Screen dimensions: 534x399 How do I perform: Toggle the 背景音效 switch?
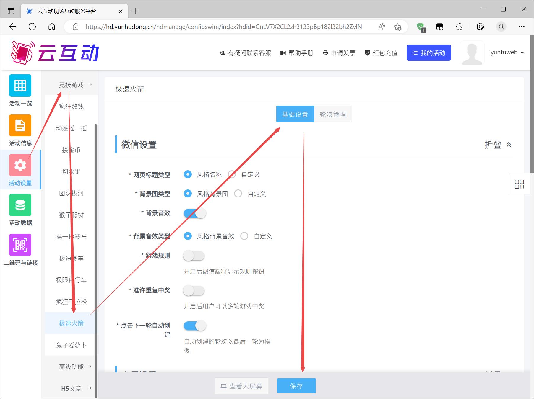tap(194, 213)
